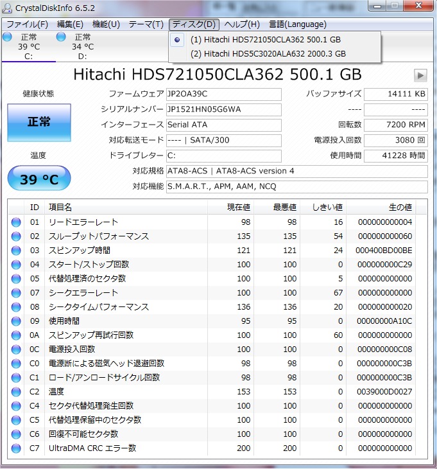The width and height of the screenshot is (437, 469).
Task: Click status orb of row 04 スタート/ストップ回数
Action: point(16,265)
